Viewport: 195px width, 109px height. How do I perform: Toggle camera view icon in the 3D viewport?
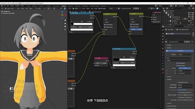(65, 26)
